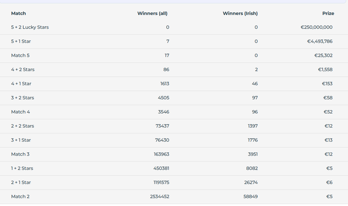Screen dimensions: 348x206
Task: Select the 3 + 1 Star row label
Action: 21,140
